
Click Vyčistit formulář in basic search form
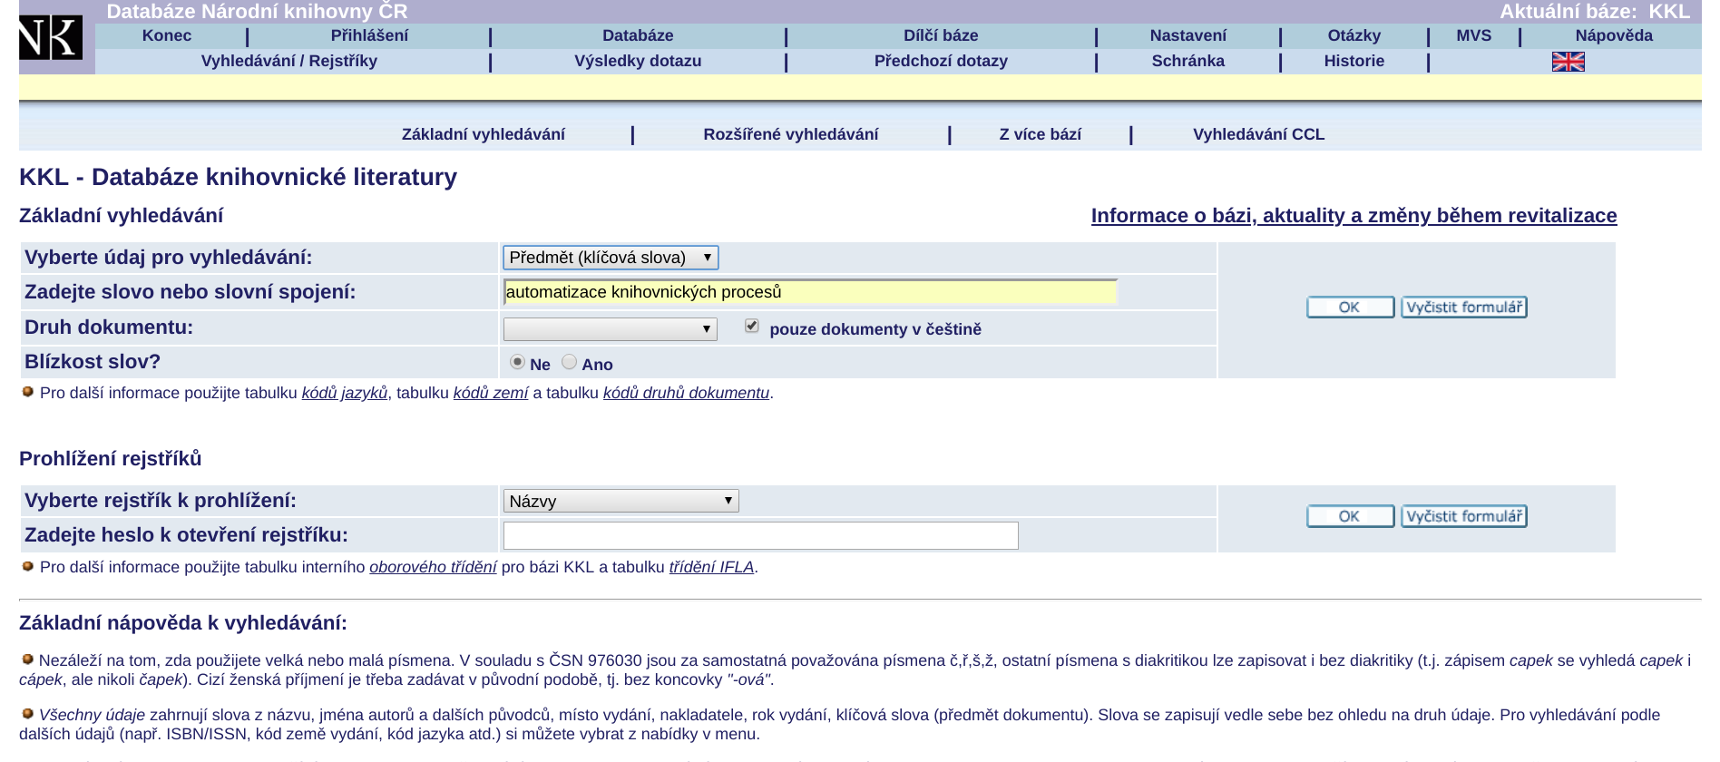(x=1463, y=308)
